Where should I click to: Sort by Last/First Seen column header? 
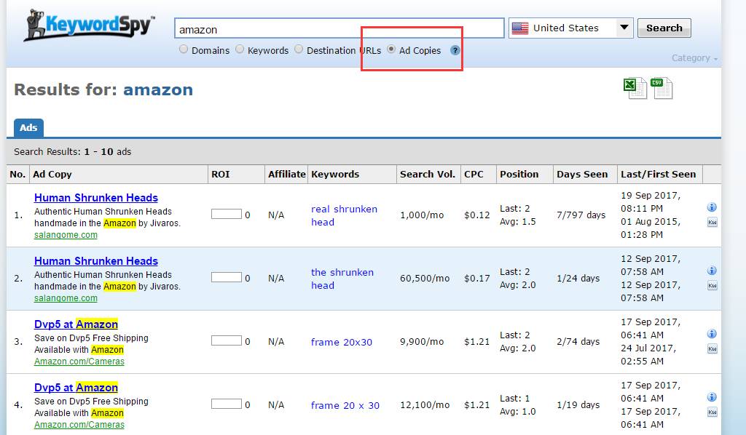point(659,175)
